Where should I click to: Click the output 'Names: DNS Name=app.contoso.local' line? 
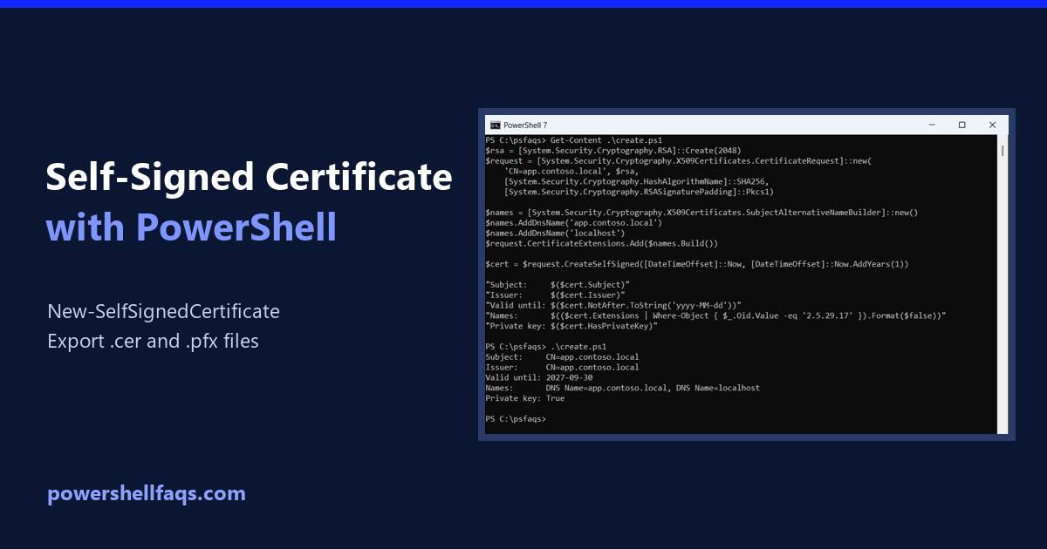tap(622, 388)
